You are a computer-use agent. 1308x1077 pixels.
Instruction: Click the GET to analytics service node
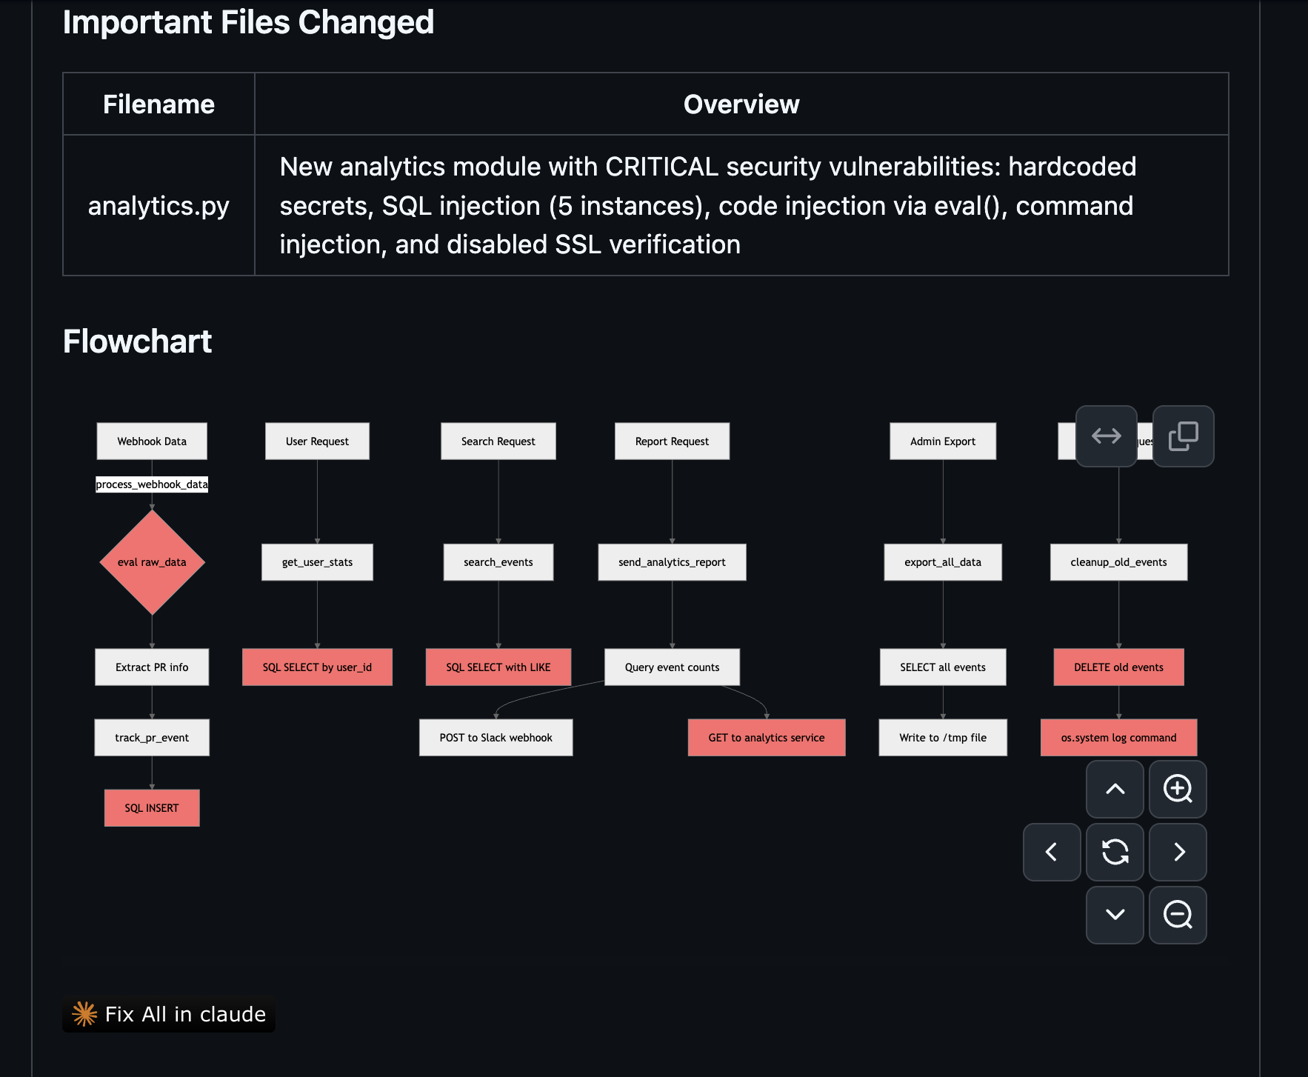pos(767,737)
